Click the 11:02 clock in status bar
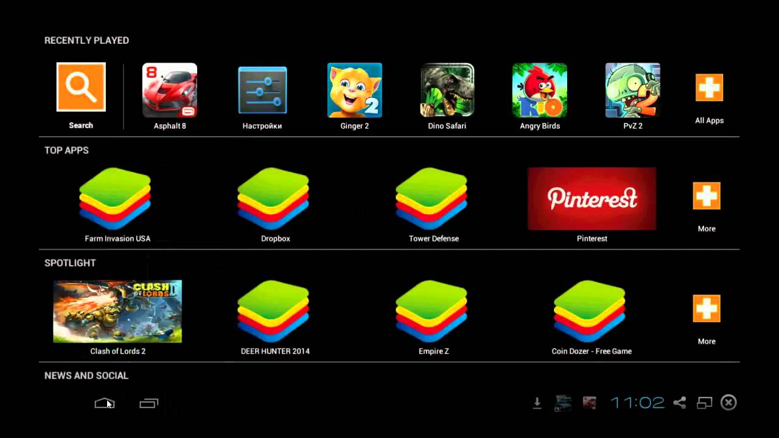This screenshot has width=779, height=438. pyautogui.click(x=637, y=403)
